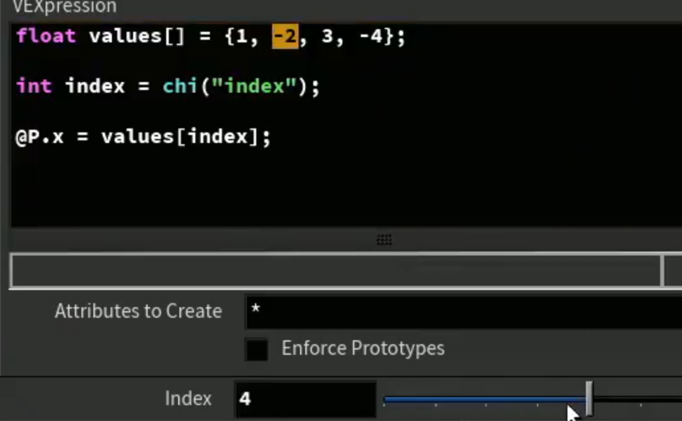Screen dimensions: 682x421
Task: Click the dotted resize grip below code editor
Action: coord(384,240)
